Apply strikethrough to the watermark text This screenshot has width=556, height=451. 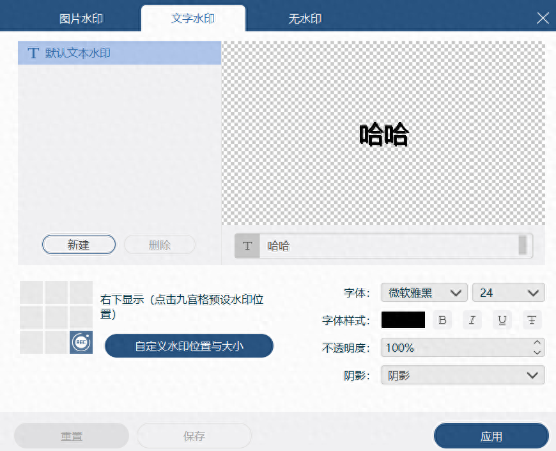click(x=532, y=320)
